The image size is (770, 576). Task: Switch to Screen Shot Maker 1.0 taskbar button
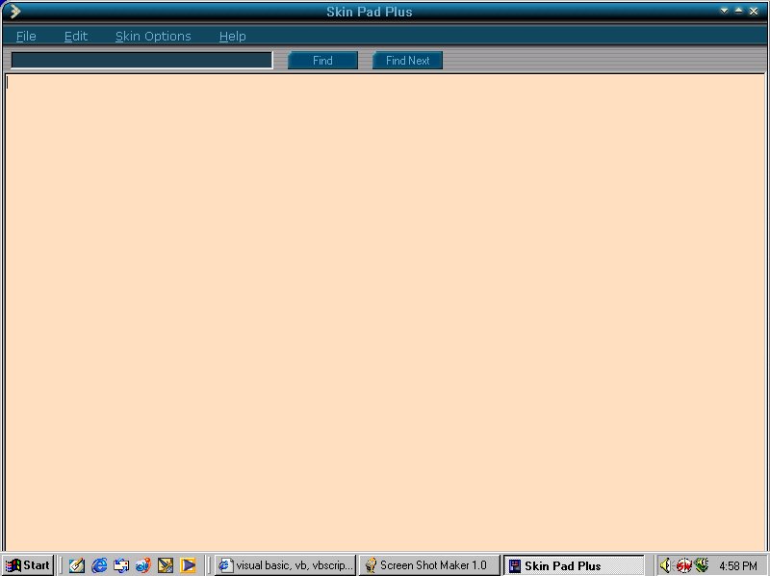click(x=429, y=565)
